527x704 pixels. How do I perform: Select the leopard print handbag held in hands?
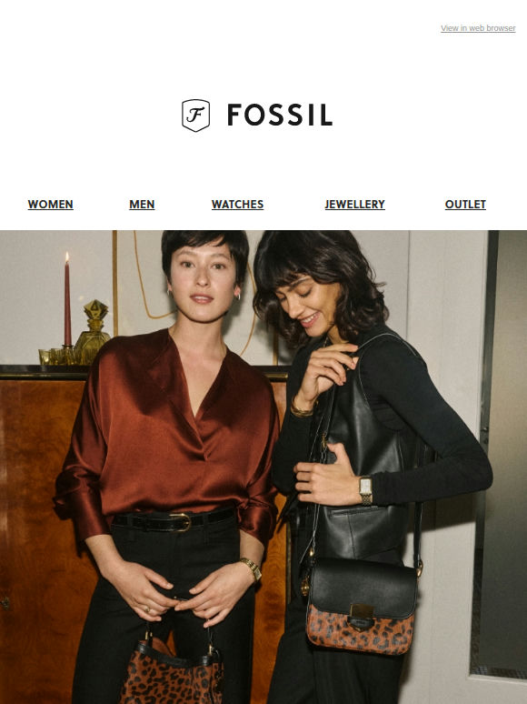[172, 667]
